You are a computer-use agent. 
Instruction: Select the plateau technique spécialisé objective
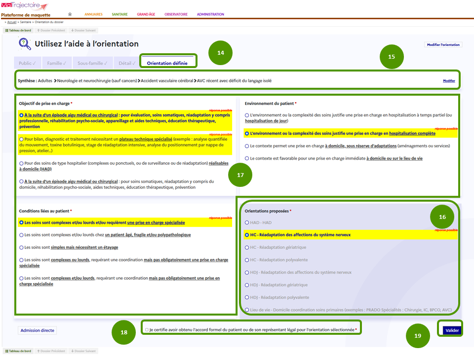21,140
